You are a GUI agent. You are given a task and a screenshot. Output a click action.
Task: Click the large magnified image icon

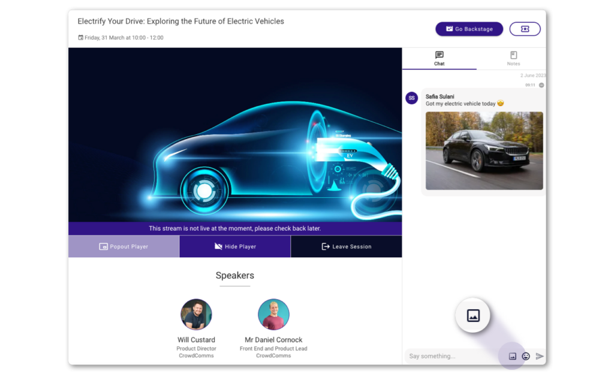(473, 315)
